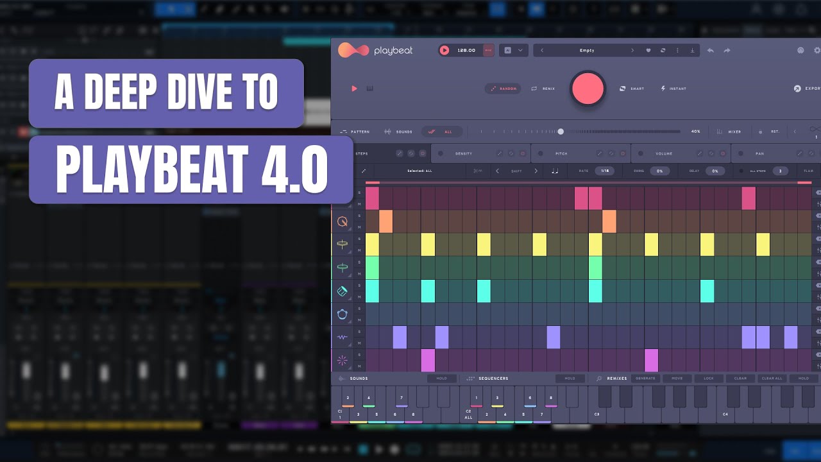Select the Random mode

(503, 89)
